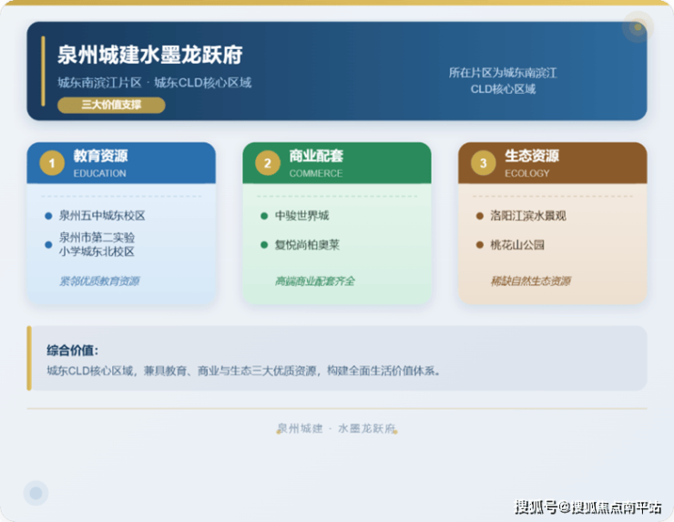
Task: Open the 洛阳江滨水景观 list entry
Action: pyautogui.click(x=528, y=216)
